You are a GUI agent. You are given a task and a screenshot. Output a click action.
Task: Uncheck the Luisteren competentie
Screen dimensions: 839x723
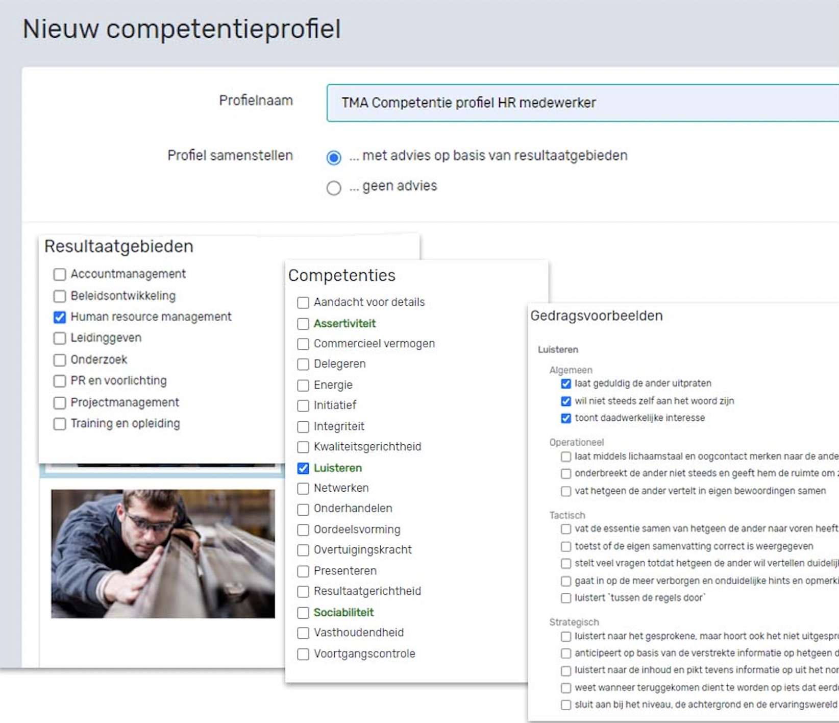303,468
